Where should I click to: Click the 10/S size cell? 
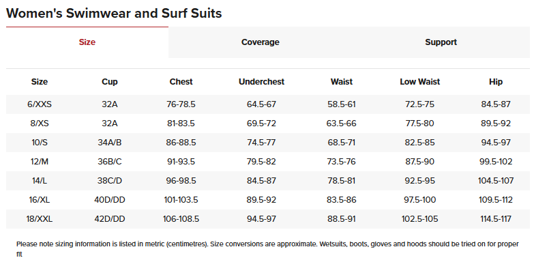click(40, 143)
